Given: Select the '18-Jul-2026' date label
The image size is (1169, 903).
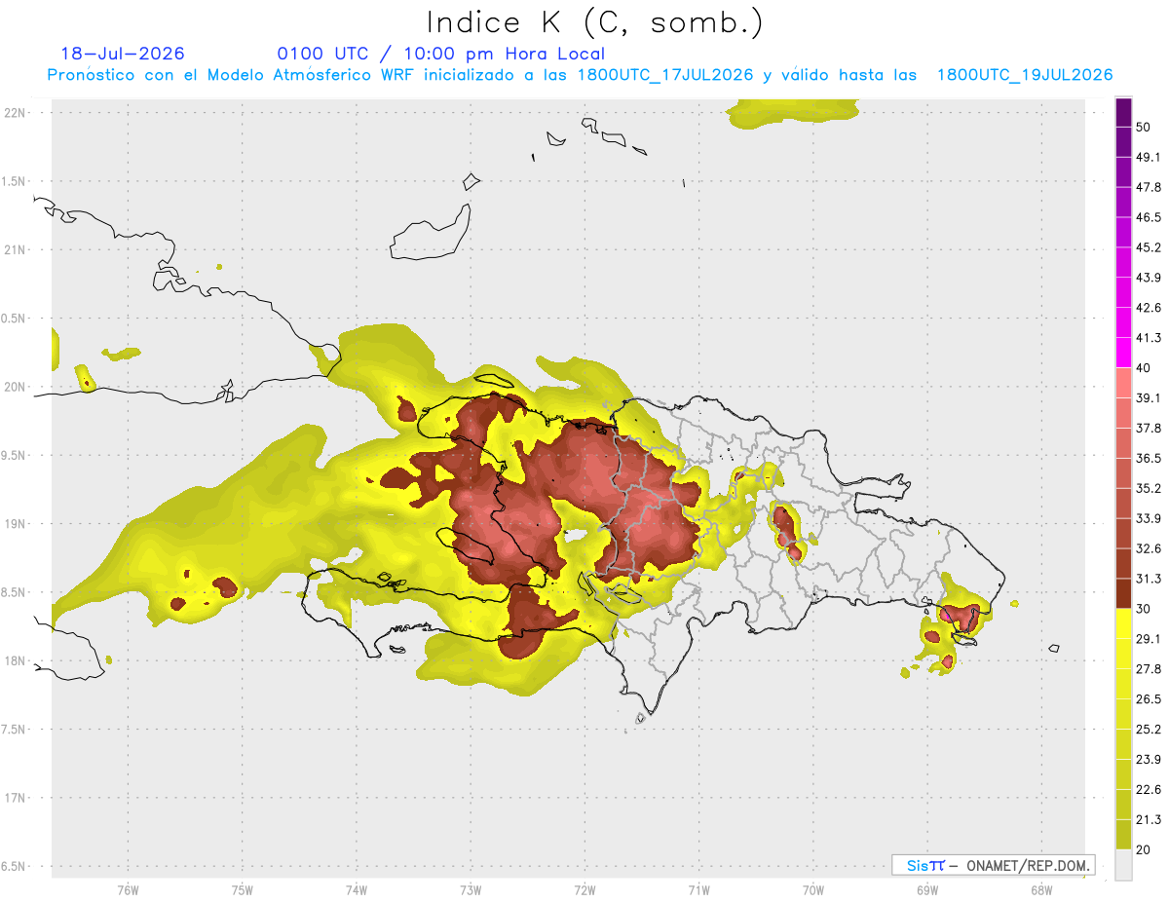Looking at the screenshot, I should point(123,54).
